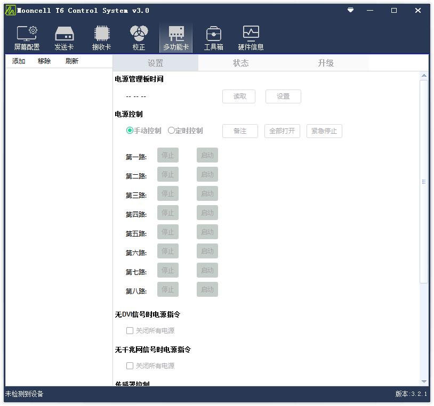Click 启动 for 第二路
The width and height of the screenshot is (434, 406).
(x=207, y=174)
